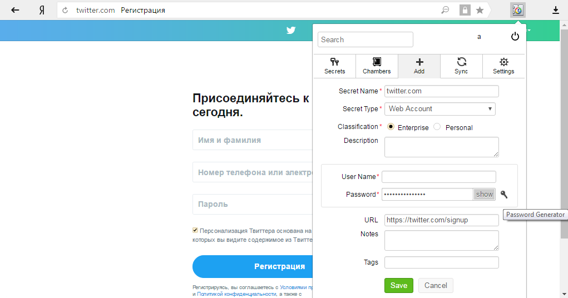The image size is (568, 298).
Task: Click the User Name field
Action: point(439,177)
